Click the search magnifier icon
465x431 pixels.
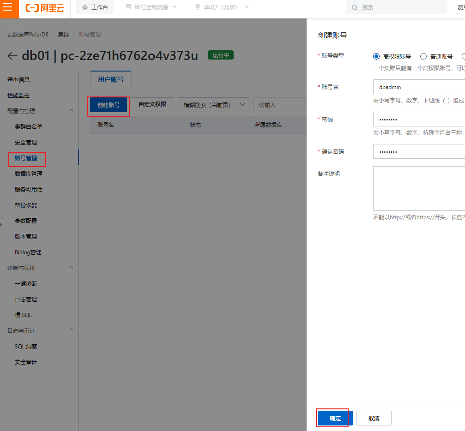(x=354, y=7)
